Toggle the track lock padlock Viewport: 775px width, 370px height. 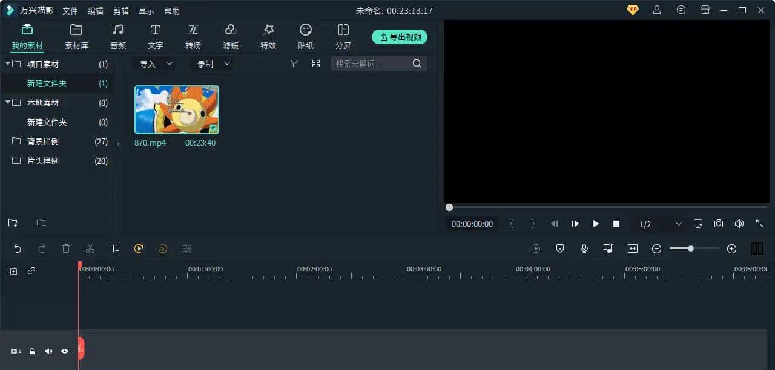point(31,351)
